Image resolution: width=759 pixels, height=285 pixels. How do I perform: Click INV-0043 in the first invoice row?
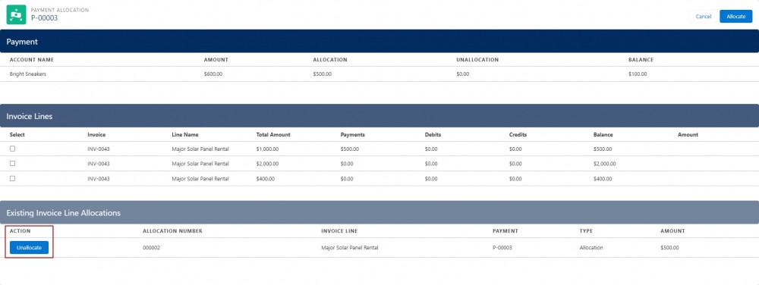tap(99, 149)
